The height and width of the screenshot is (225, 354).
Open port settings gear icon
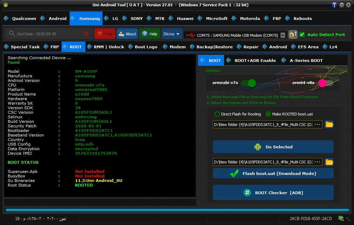point(293,35)
